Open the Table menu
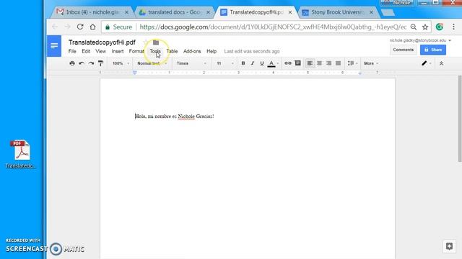This screenshot has width=462, height=259. (172, 51)
